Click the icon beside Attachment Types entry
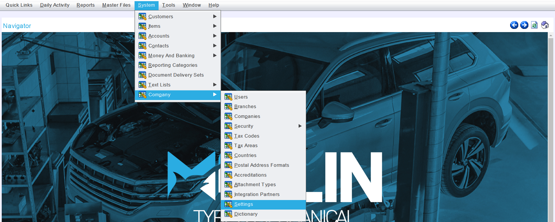 [x=228, y=185]
